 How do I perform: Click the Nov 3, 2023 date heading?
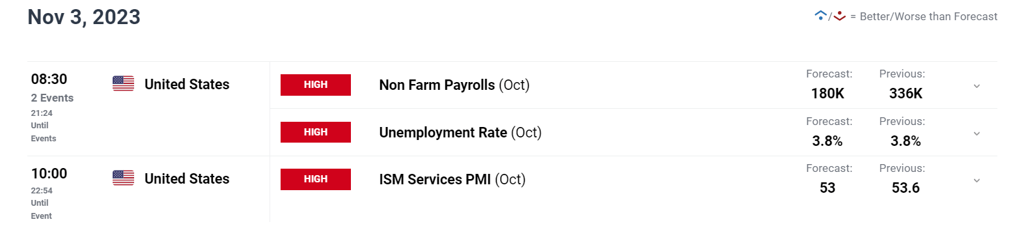(x=84, y=17)
